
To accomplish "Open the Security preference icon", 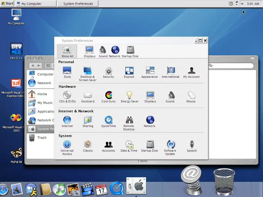I will (109, 72).
